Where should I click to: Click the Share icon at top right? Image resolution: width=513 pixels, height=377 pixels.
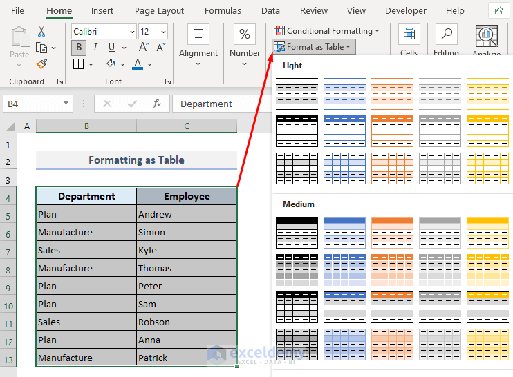(498, 10)
